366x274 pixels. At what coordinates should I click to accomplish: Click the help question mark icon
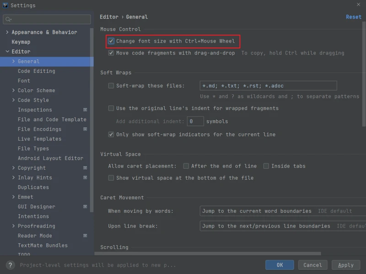10,265
